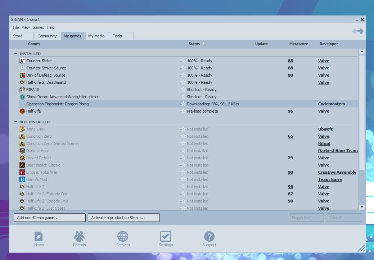This screenshot has width=374, height=260.
Task: Click the scrollbar down arrow
Action: [362, 207]
